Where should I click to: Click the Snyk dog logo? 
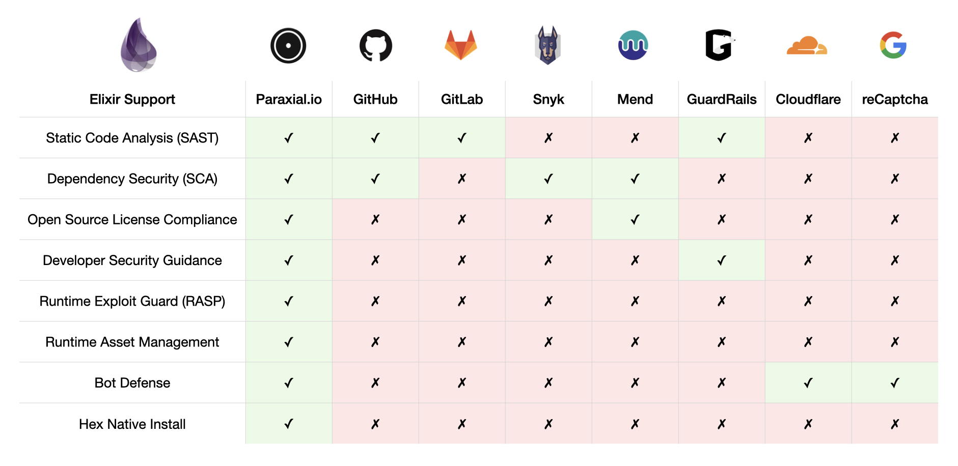coord(548,45)
